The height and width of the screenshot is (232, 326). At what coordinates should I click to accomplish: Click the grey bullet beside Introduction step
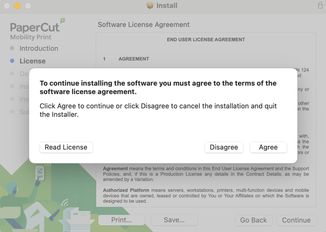[x=12, y=48]
